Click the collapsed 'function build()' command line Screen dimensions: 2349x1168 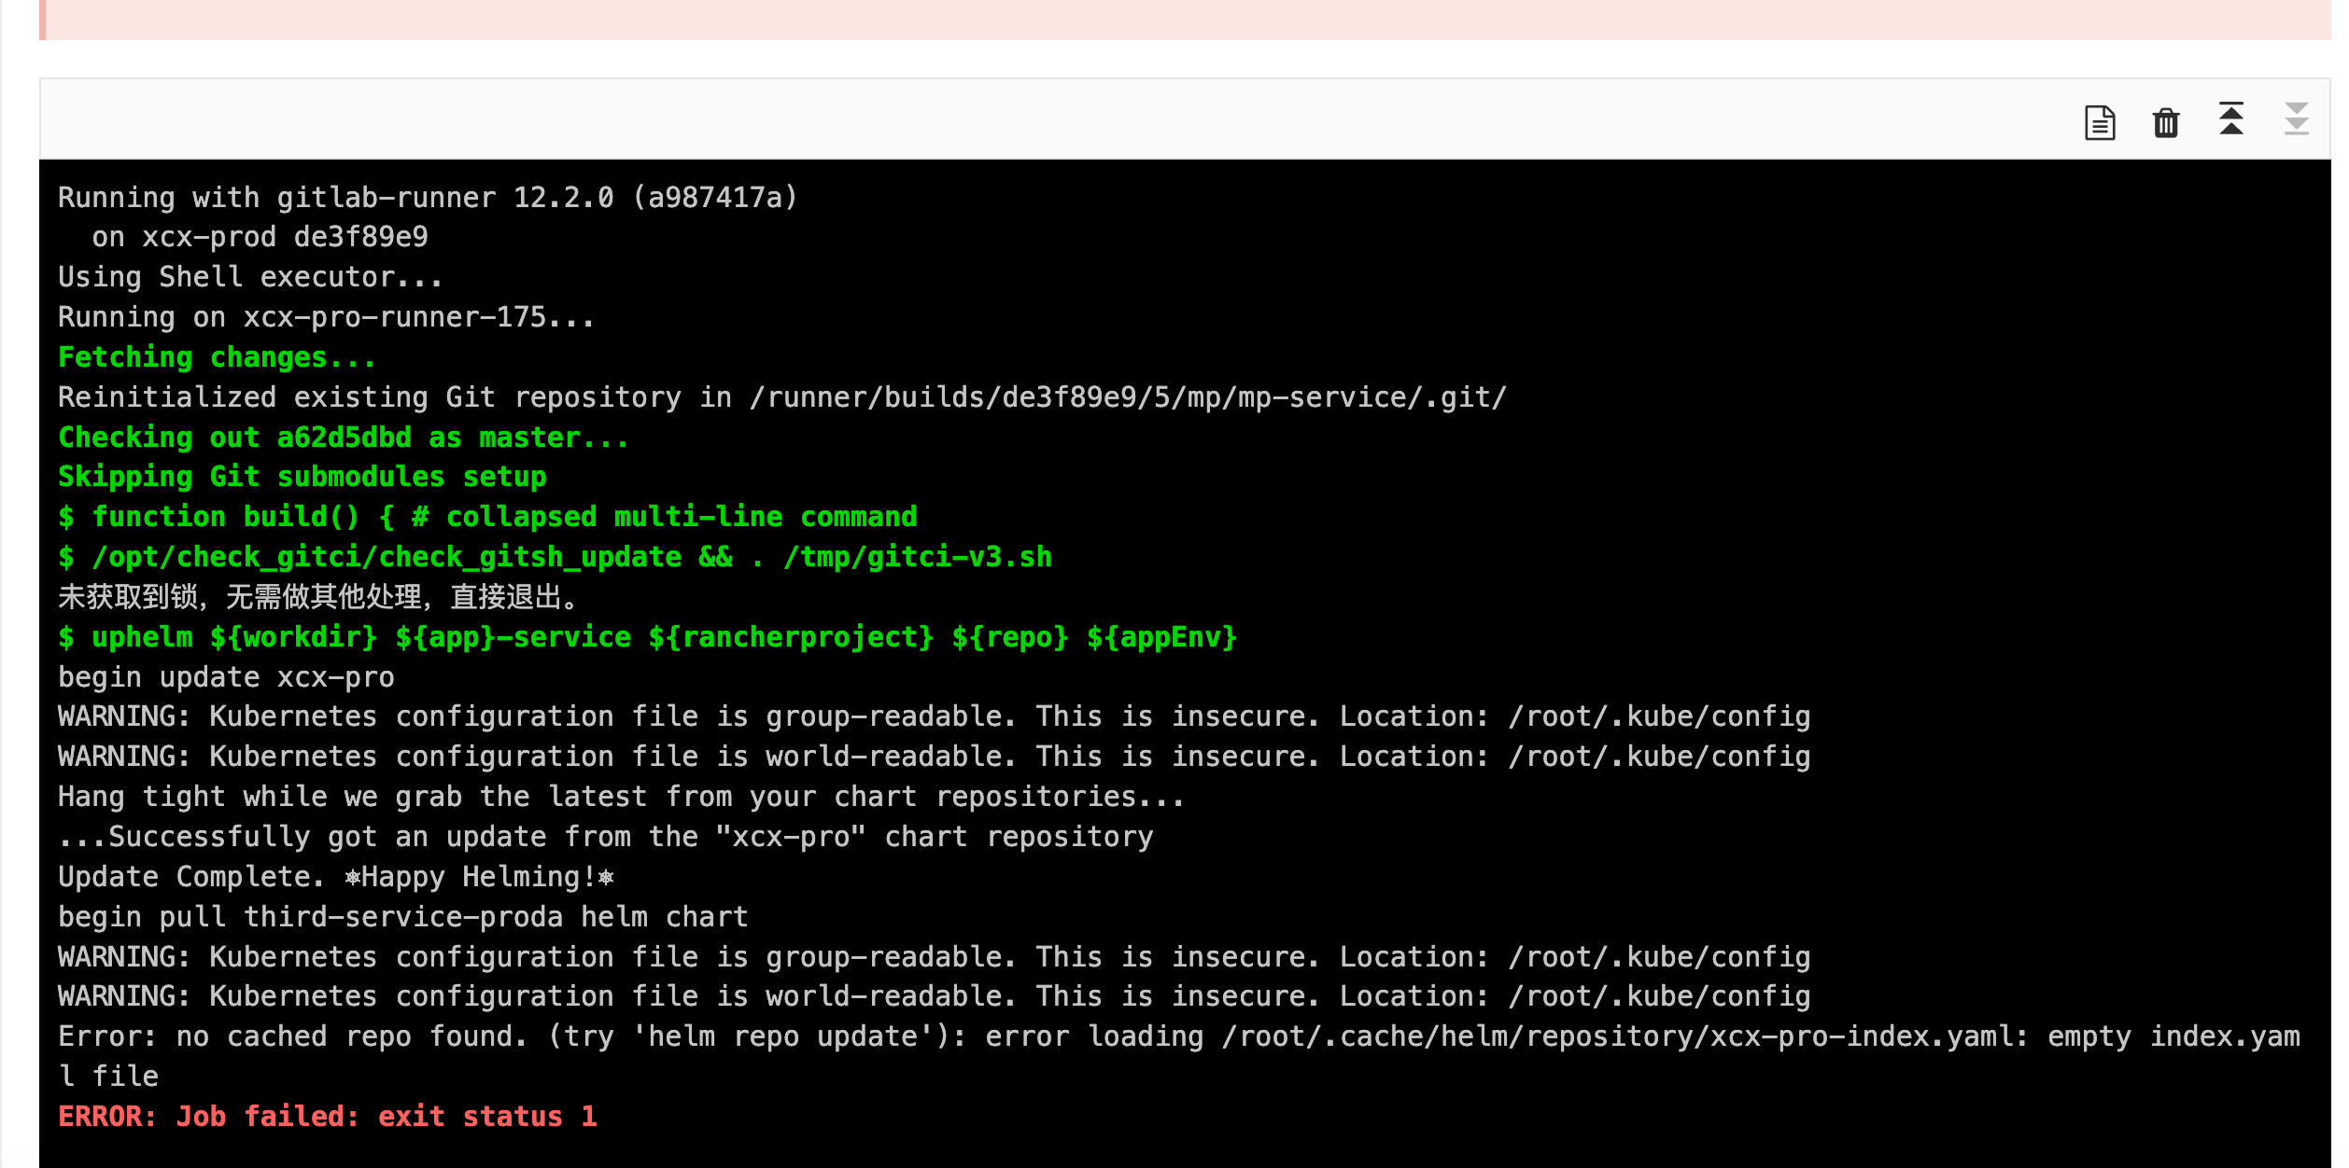point(487,517)
